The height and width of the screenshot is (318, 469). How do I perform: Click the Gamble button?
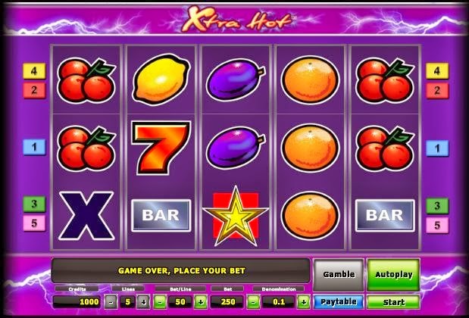tap(339, 274)
